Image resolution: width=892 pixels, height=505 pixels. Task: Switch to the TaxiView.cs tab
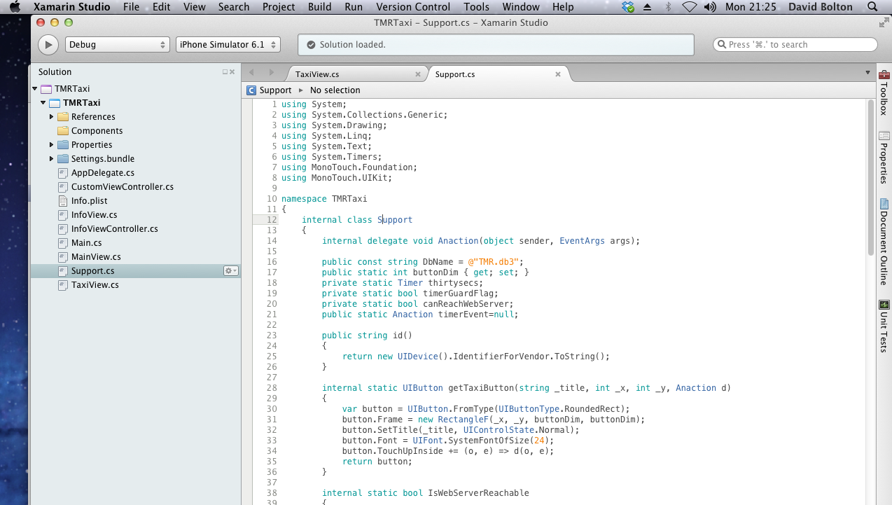317,74
